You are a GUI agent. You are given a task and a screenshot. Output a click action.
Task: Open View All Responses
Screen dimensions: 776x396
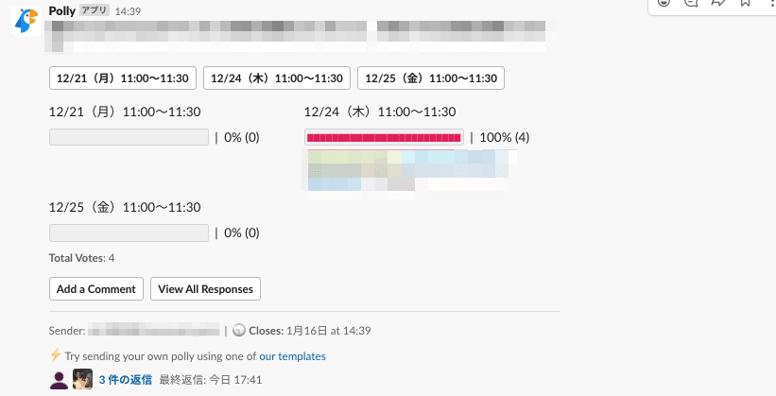pos(205,288)
